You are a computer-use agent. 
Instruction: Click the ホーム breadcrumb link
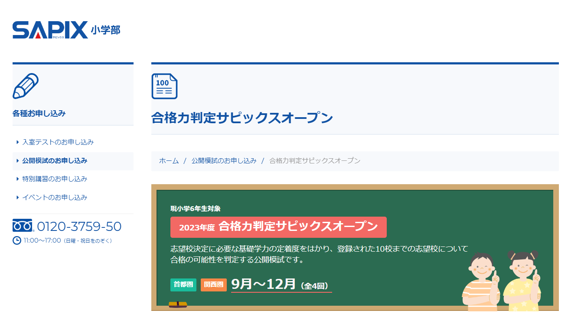tap(168, 160)
